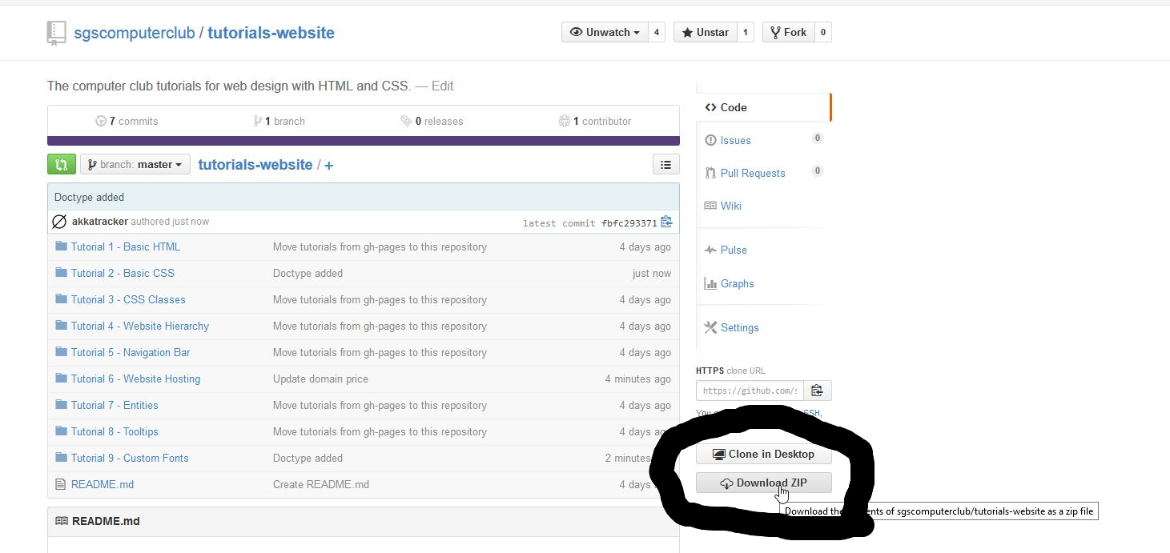Viewport: 1170px width, 553px height.
Task: Click folder icon for Tutorial 7 - Entities
Action: click(61, 405)
